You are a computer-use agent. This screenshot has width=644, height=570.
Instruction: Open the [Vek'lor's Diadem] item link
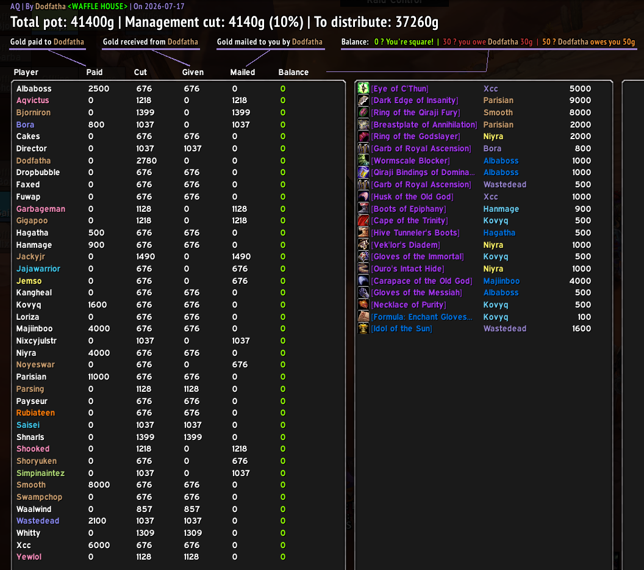coord(406,245)
